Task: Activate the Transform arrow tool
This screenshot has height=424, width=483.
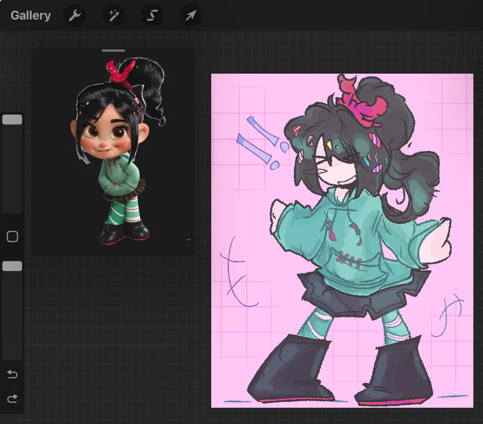Action: [x=191, y=16]
